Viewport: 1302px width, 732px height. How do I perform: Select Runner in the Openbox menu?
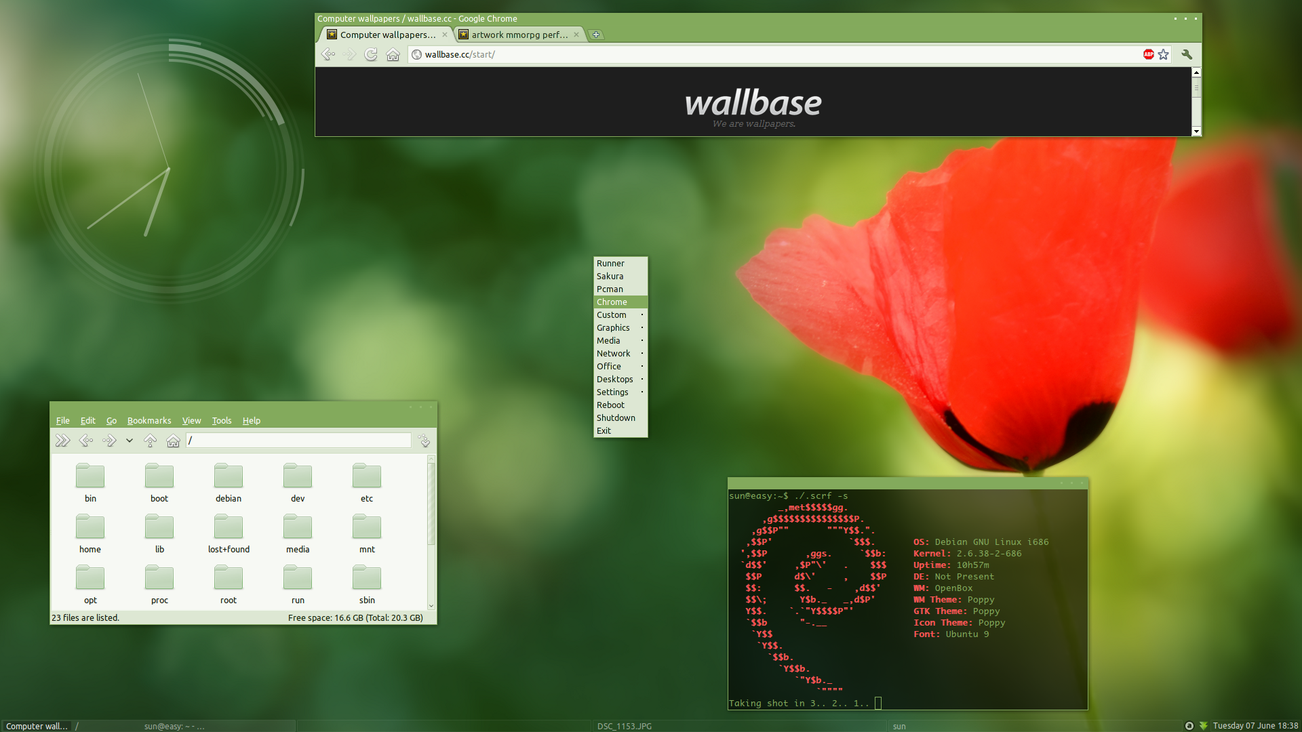620,263
